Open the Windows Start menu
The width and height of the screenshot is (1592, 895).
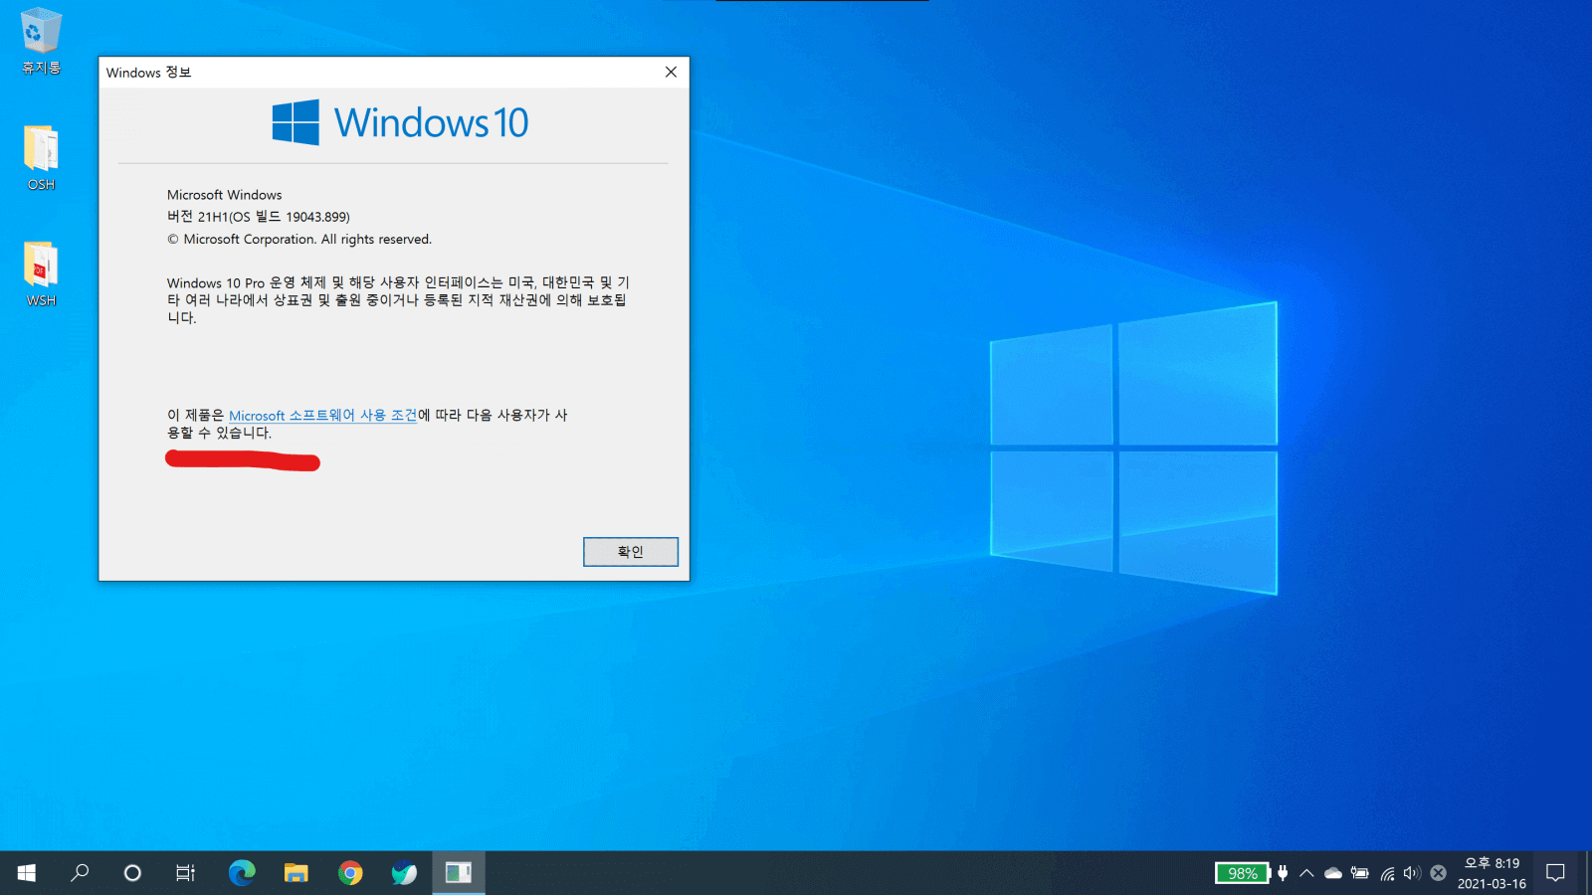pyautogui.click(x=27, y=873)
